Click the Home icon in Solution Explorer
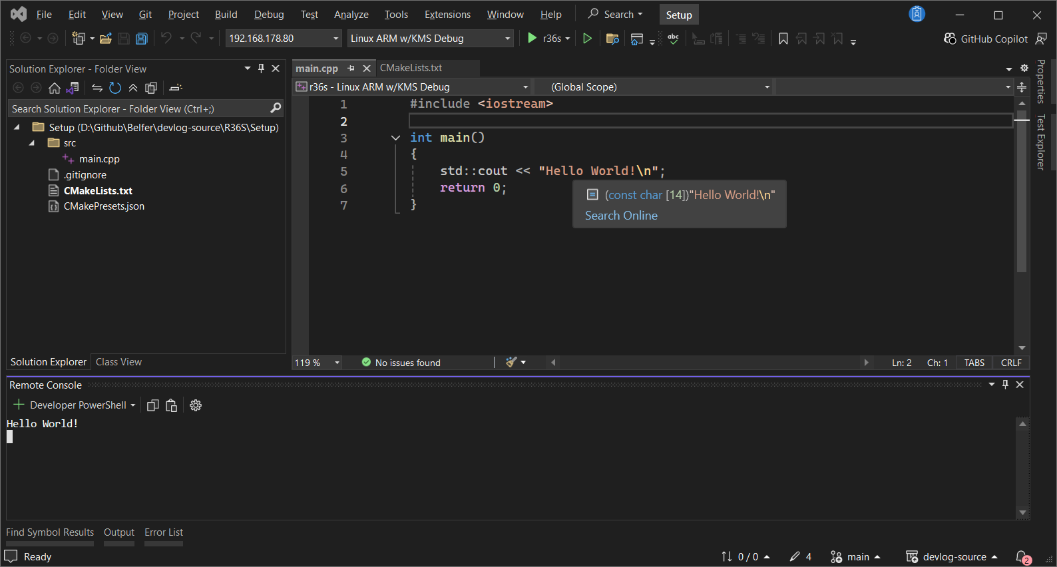 (55, 88)
